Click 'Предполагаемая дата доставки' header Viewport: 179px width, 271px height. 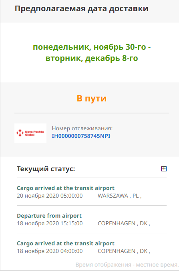[81, 8]
